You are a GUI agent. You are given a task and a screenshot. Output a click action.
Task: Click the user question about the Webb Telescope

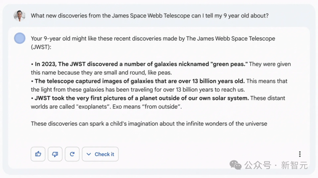click(150, 16)
